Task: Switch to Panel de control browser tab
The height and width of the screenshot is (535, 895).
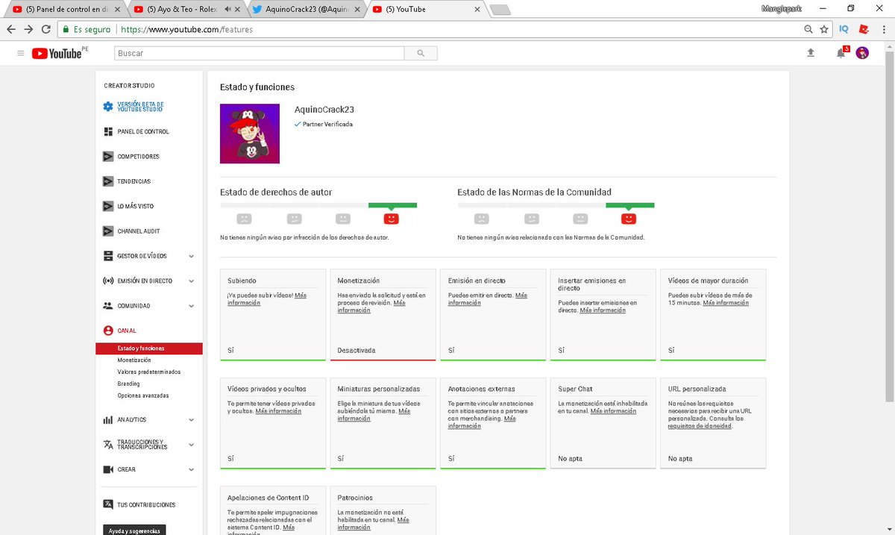Action: tap(66, 9)
